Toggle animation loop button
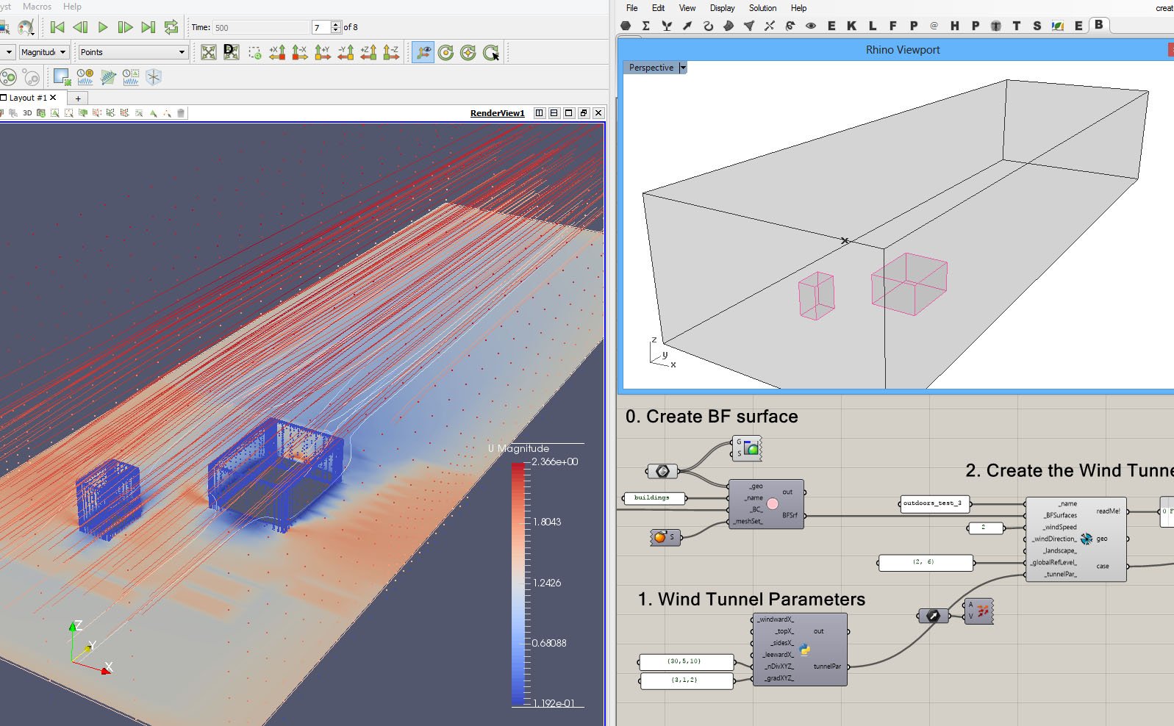This screenshot has width=1174, height=726. [171, 27]
